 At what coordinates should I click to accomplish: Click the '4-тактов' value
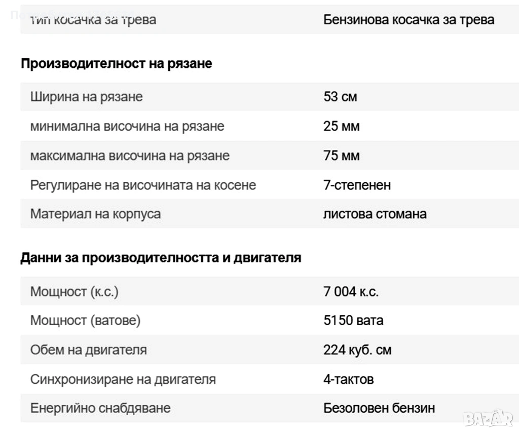[348, 379]
